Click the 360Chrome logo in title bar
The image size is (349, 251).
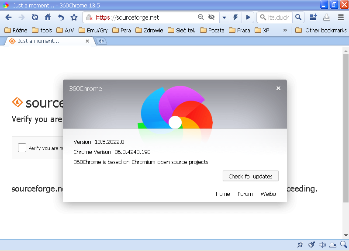point(6,5)
